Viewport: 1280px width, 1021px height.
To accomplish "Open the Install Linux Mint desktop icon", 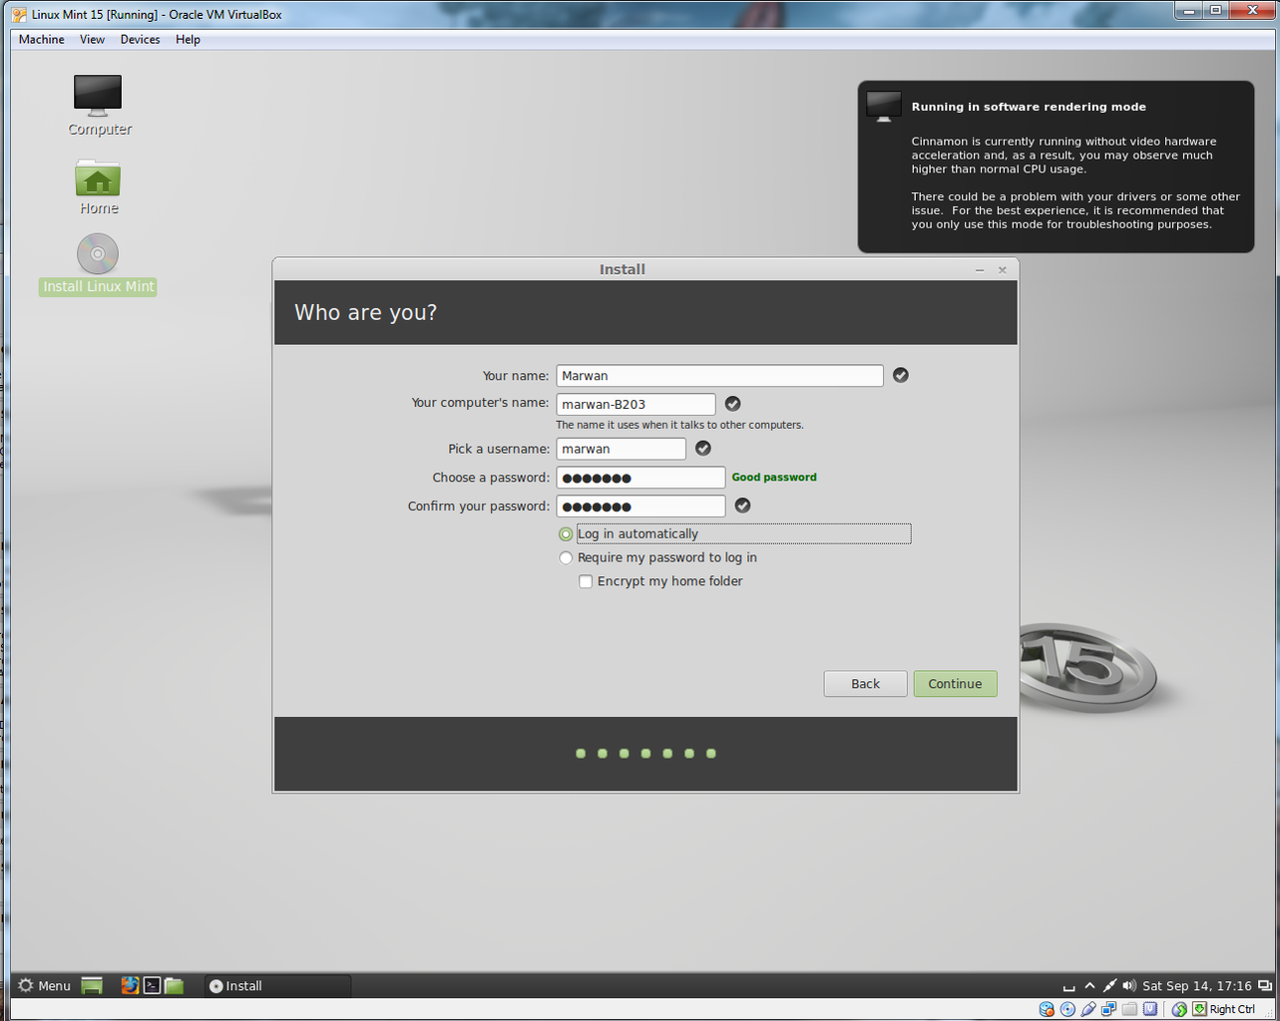I will click(x=97, y=254).
